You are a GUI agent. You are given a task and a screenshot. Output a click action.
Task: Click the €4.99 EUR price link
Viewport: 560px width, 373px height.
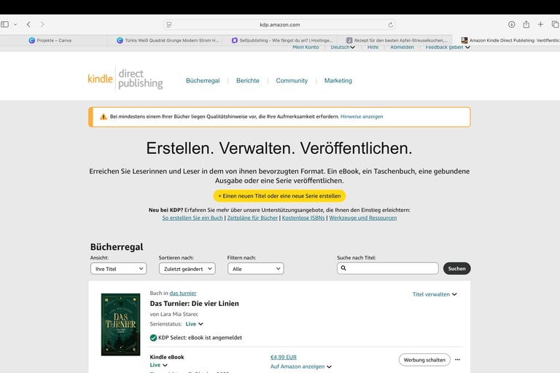pos(284,357)
